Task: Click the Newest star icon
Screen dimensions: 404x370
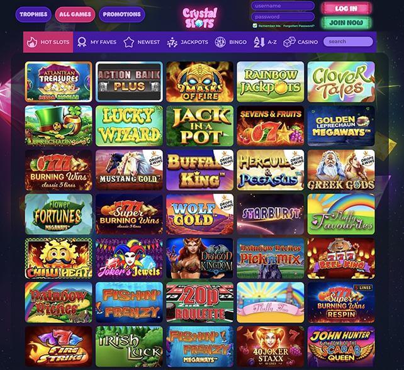Action: (128, 42)
